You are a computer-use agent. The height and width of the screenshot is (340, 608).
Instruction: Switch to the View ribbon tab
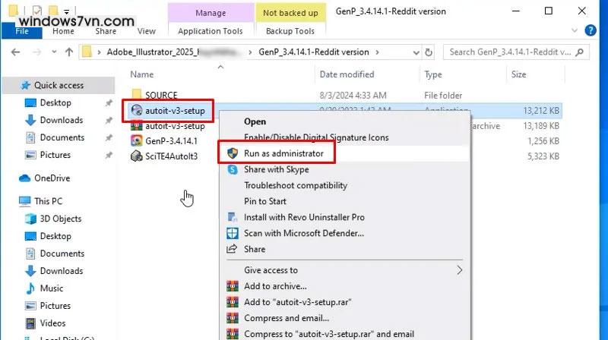coord(147,31)
